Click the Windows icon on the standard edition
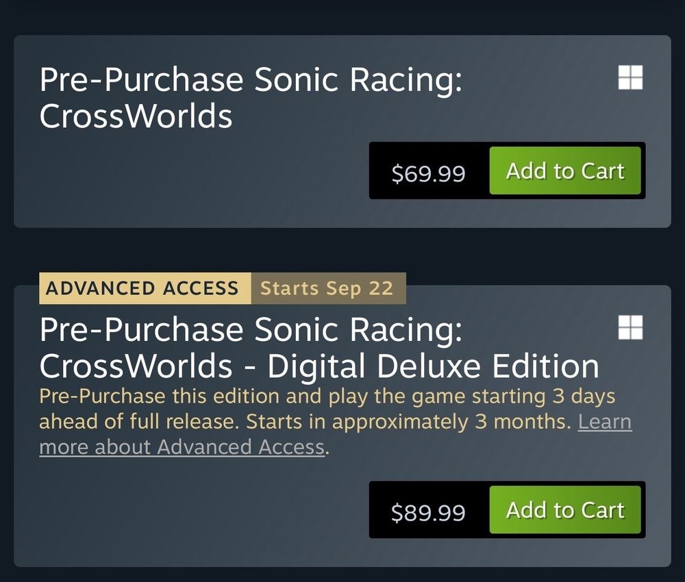Viewport: 685px width, 582px height. point(630,78)
